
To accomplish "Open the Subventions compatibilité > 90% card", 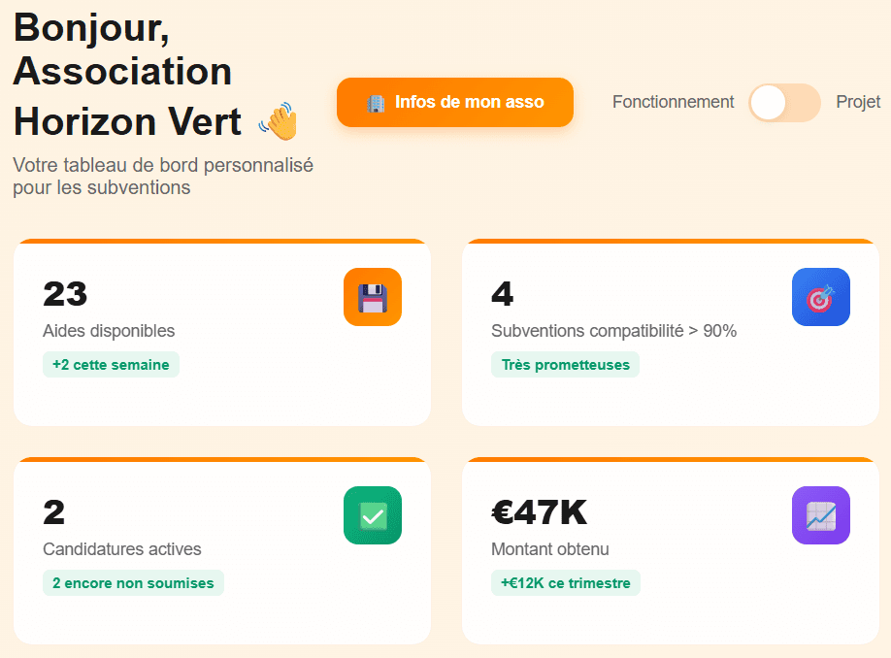I will (671, 333).
